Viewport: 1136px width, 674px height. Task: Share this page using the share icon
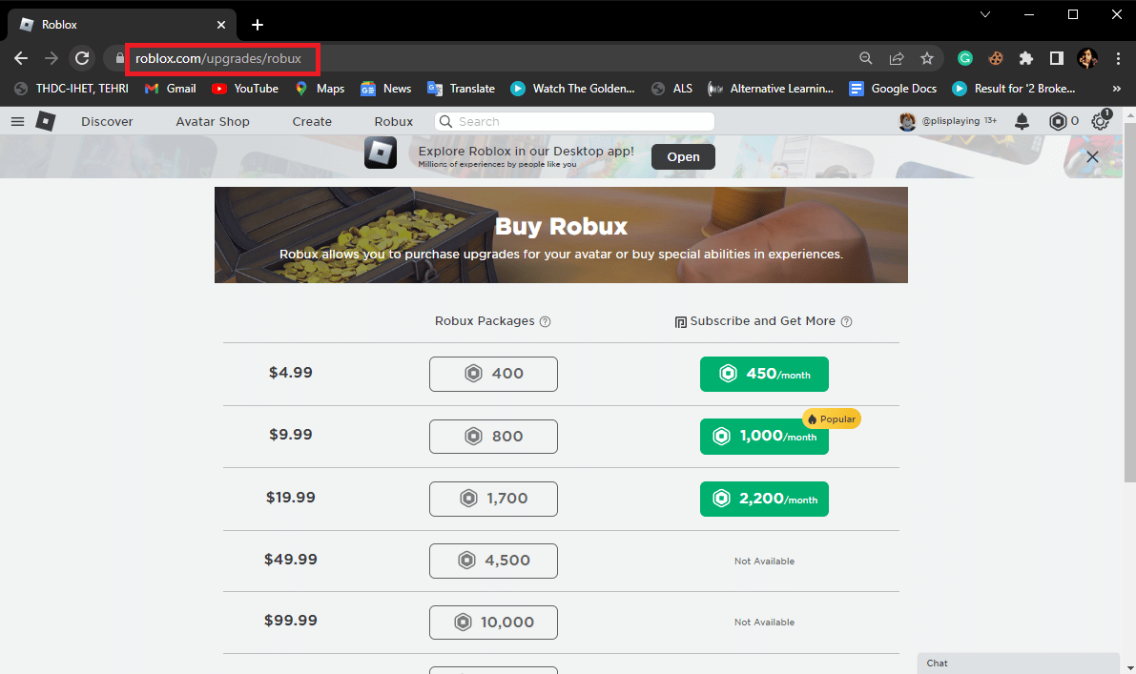897,59
